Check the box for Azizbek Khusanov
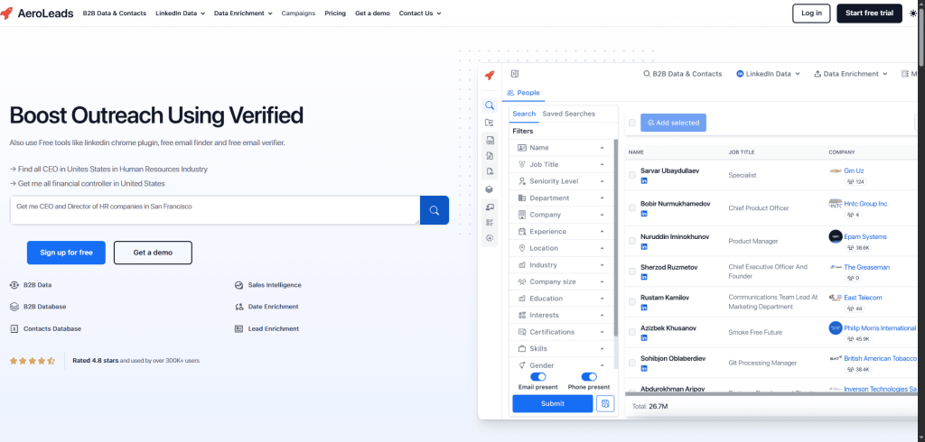The height and width of the screenshot is (442, 925). point(632,332)
